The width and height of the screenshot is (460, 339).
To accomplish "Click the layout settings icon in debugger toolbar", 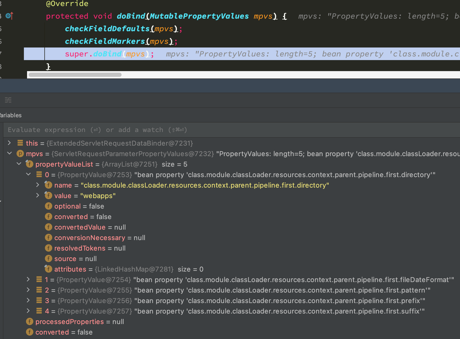I will (x=8, y=100).
